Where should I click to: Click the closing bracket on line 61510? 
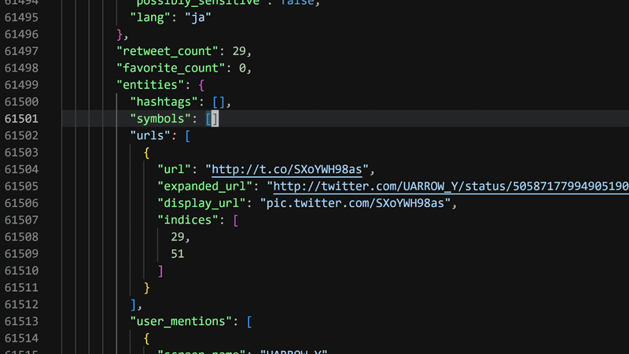click(160, 271)
